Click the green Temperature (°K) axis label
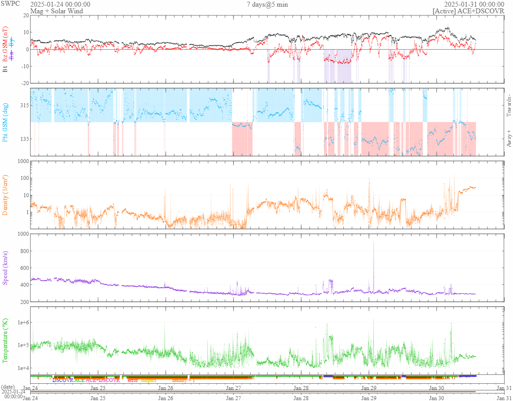Viewport: 513px width, 401px height. point(5,340)
